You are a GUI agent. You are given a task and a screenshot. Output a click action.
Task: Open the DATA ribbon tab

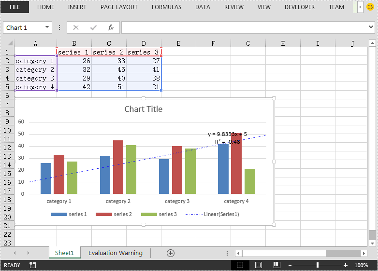(x=203, y=7)
